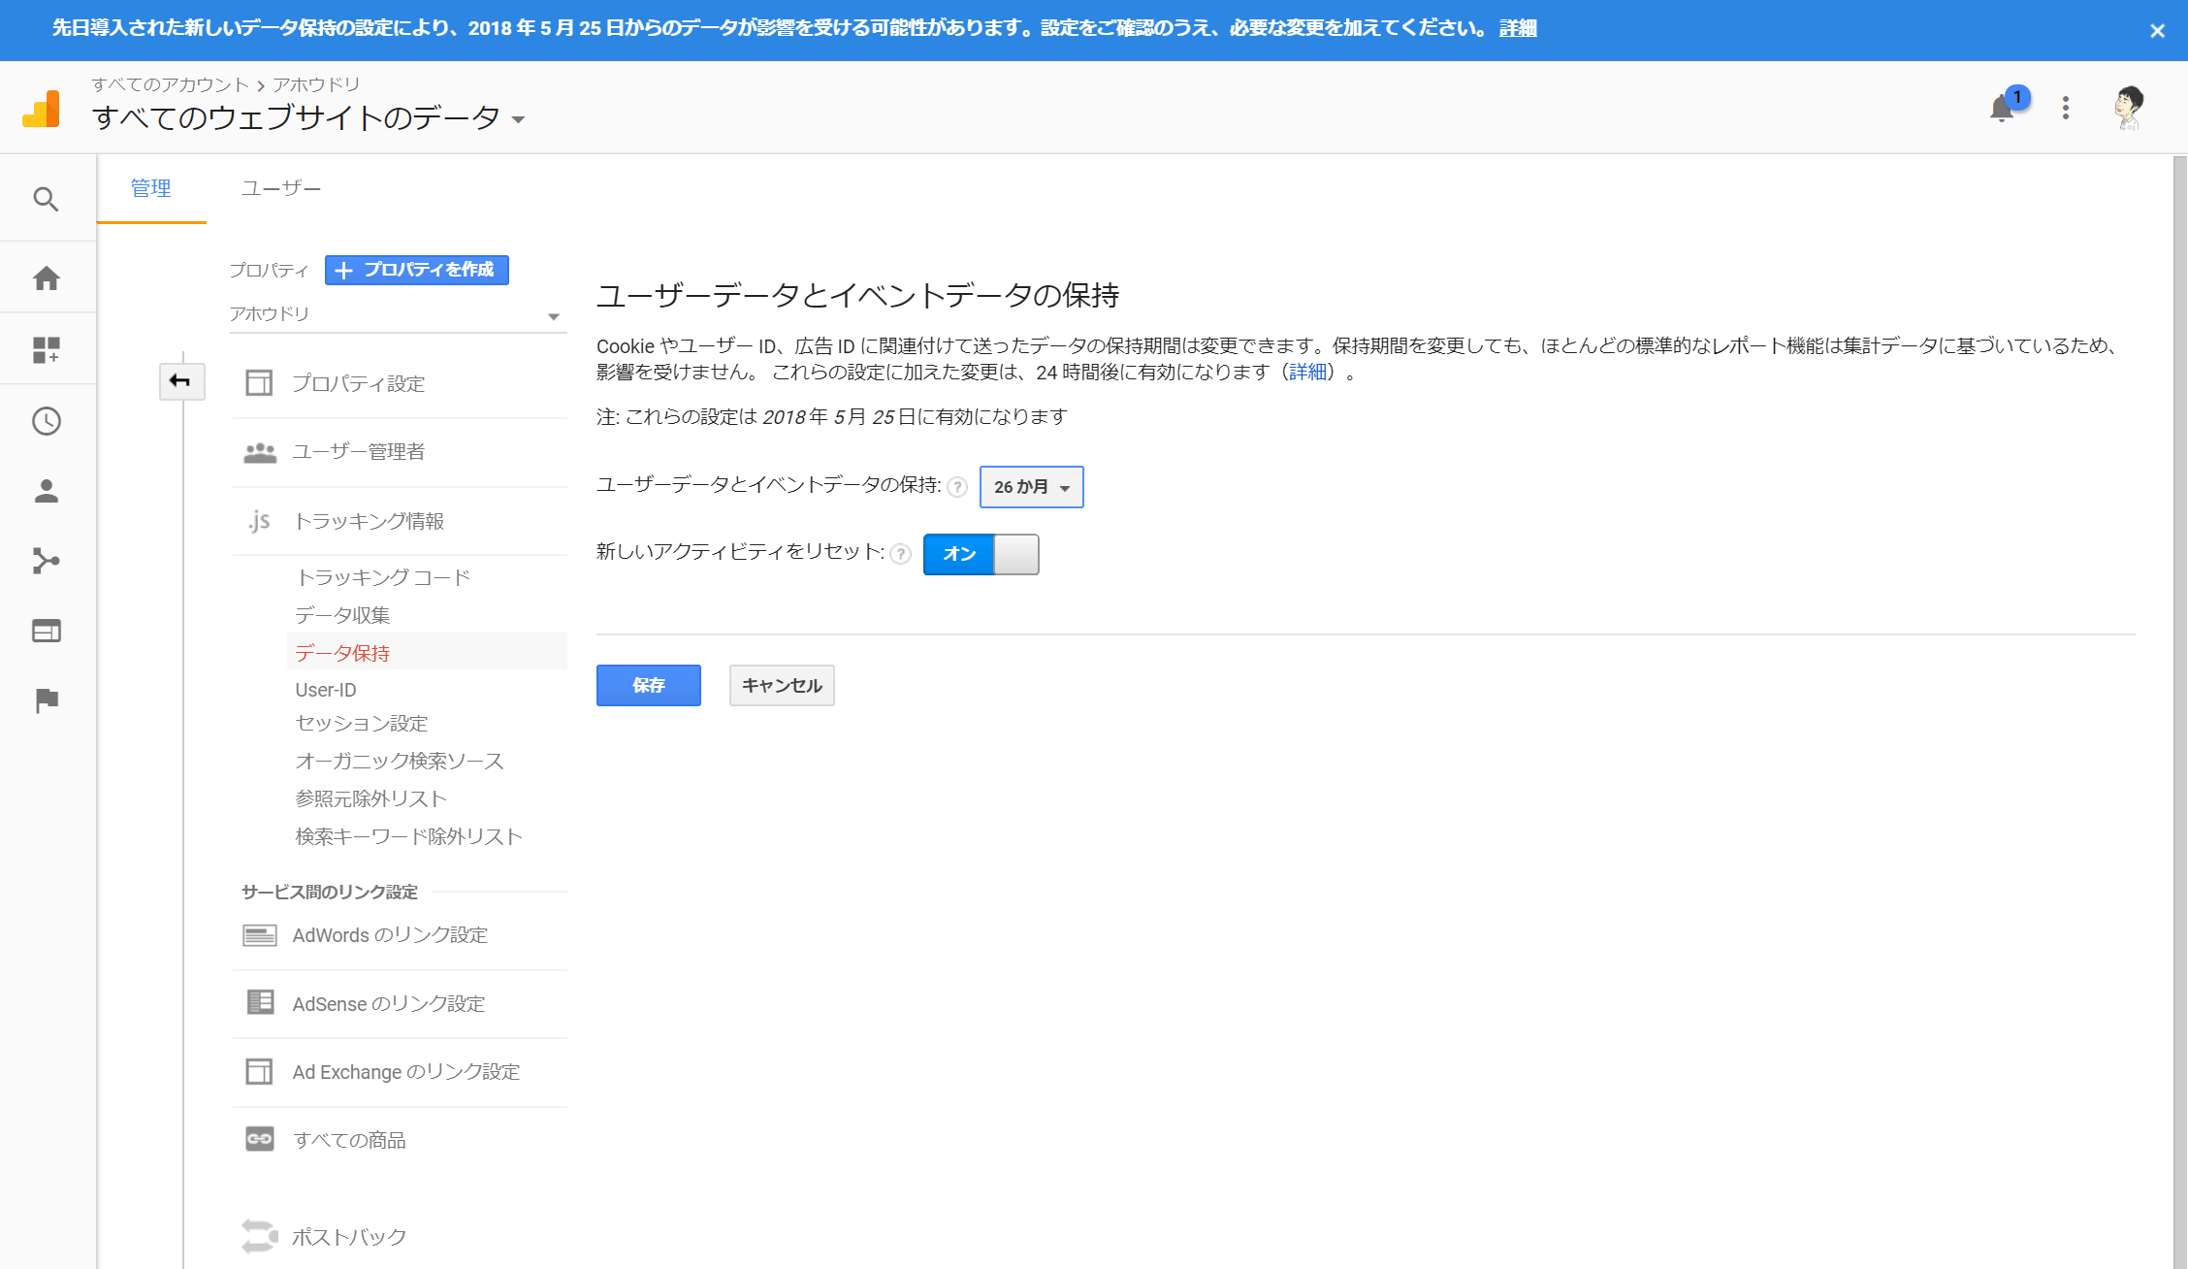Open the Realtime clock icon
The image size is (2188, 1269).
pos(46,421)
